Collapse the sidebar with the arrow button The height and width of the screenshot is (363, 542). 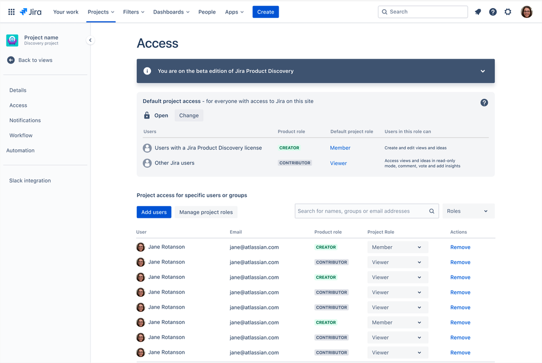90,40
